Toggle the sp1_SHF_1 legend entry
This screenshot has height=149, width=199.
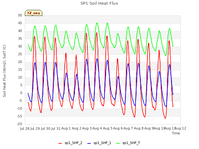click(x=99, y=143)
